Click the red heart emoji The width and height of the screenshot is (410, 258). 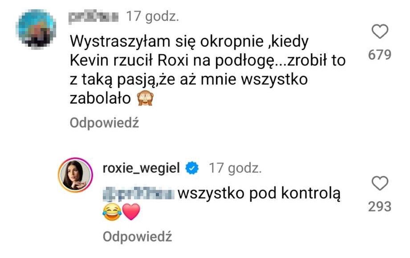131,212
